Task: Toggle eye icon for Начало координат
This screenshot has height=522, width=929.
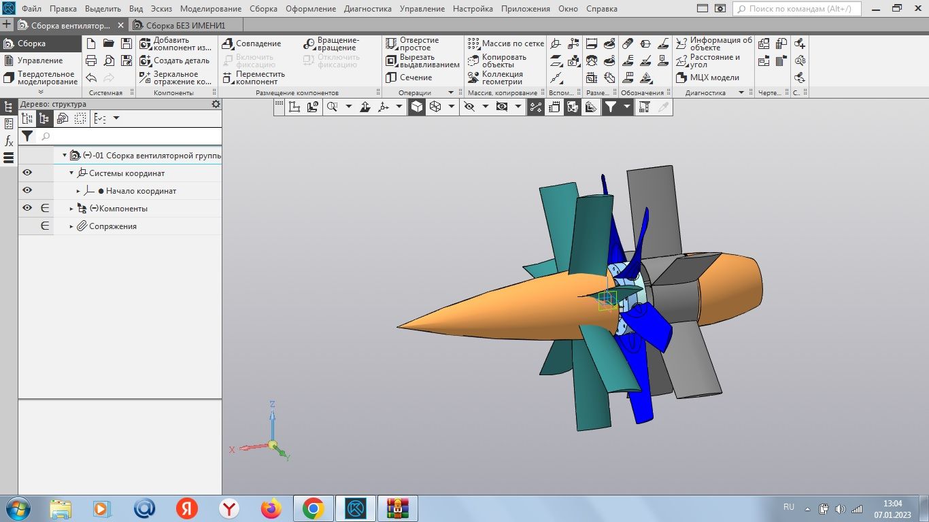Action: 27,191
